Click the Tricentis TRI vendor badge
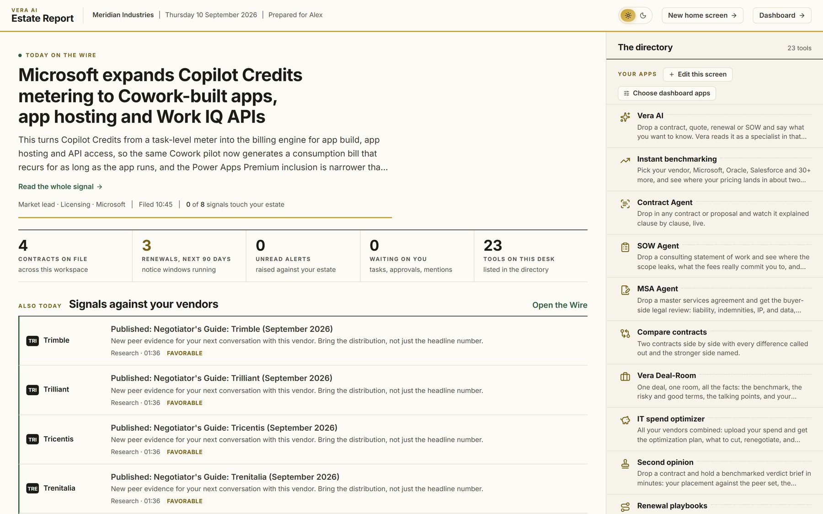Viewport: 823px width, 514px height. coord(32,440)
